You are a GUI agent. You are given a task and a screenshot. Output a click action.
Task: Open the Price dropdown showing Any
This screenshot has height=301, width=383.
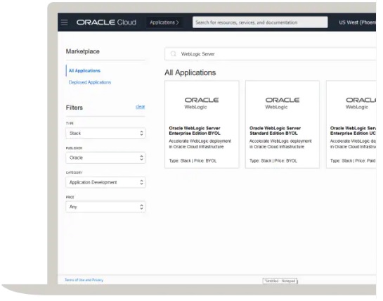click(105, 207)
